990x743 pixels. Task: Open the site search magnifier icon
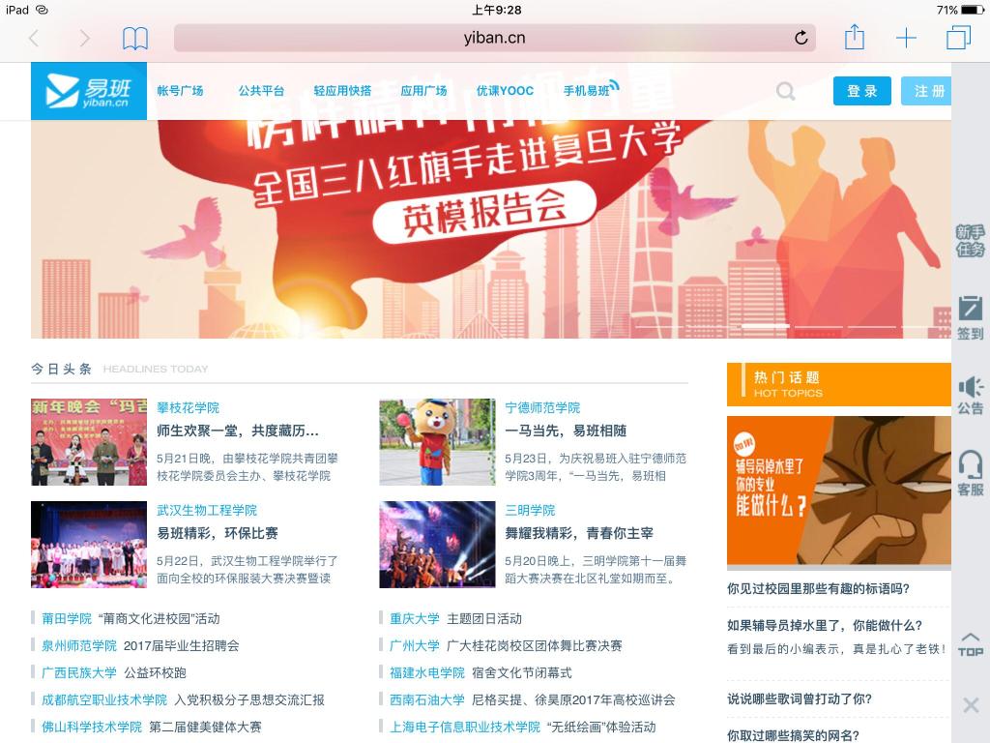click(786, 91)
